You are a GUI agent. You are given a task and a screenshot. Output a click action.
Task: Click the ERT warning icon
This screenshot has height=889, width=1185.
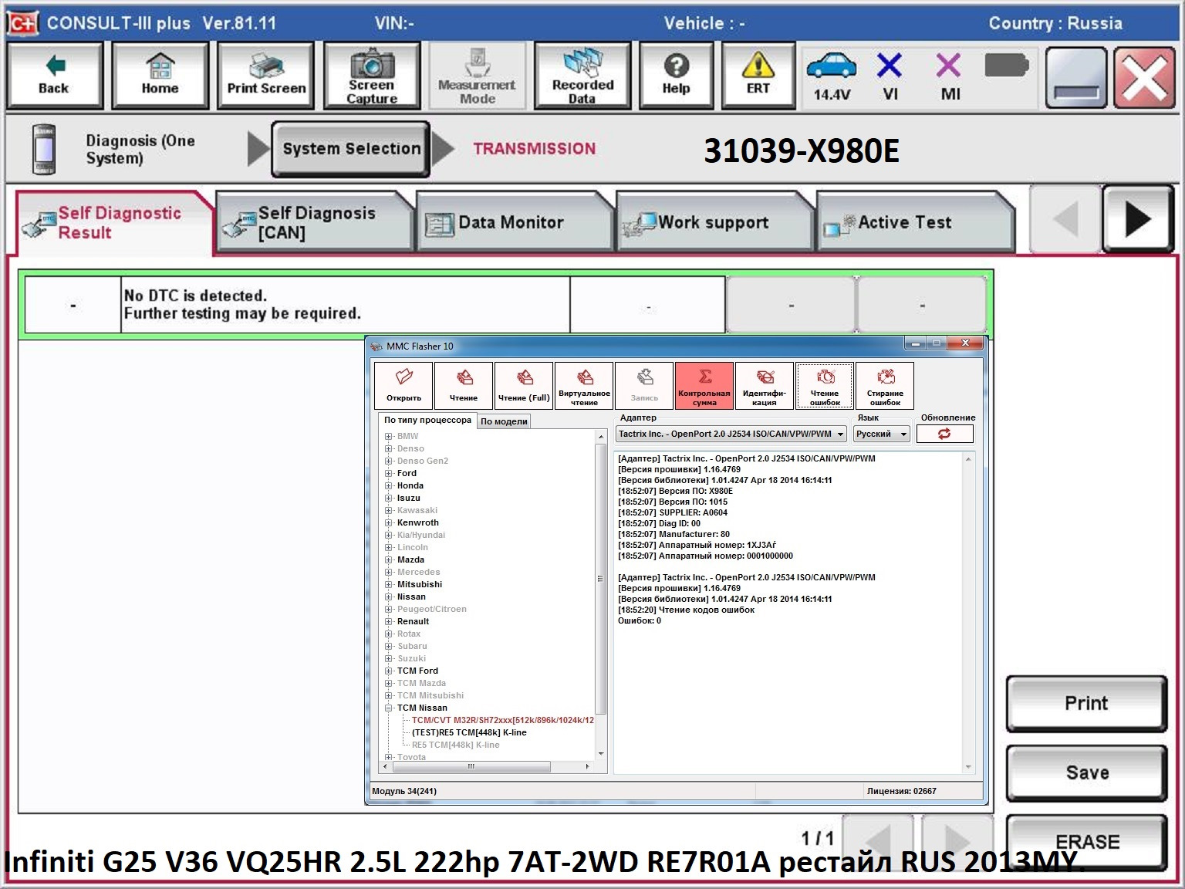click(x=758, y=76)
